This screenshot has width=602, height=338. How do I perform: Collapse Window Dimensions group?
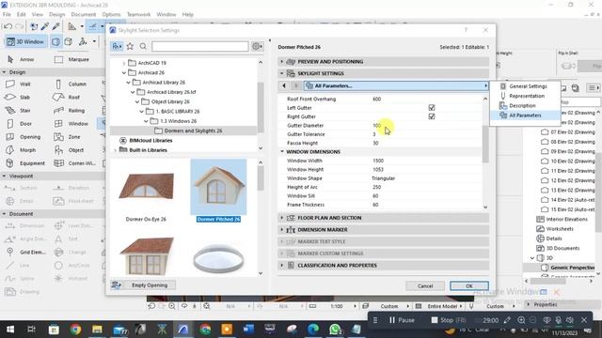(282, 152)
